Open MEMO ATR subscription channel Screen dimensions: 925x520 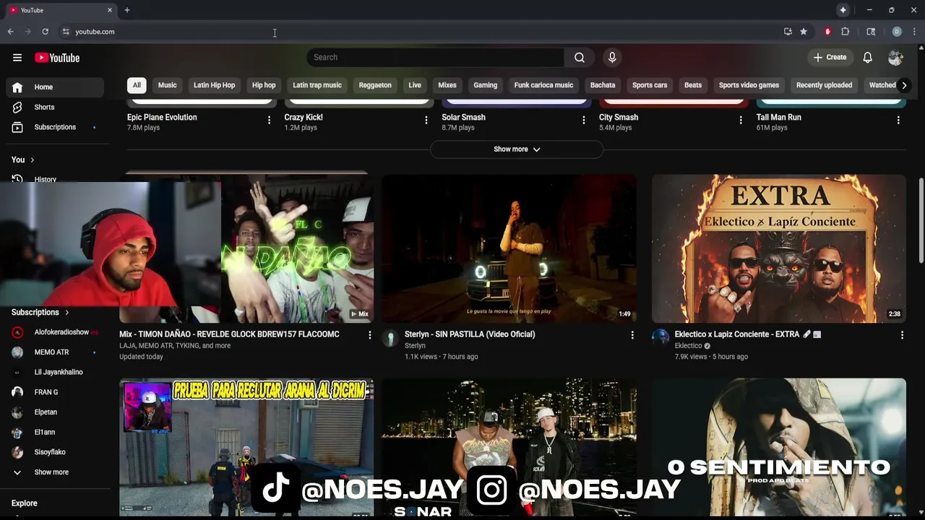coord(55,352)
